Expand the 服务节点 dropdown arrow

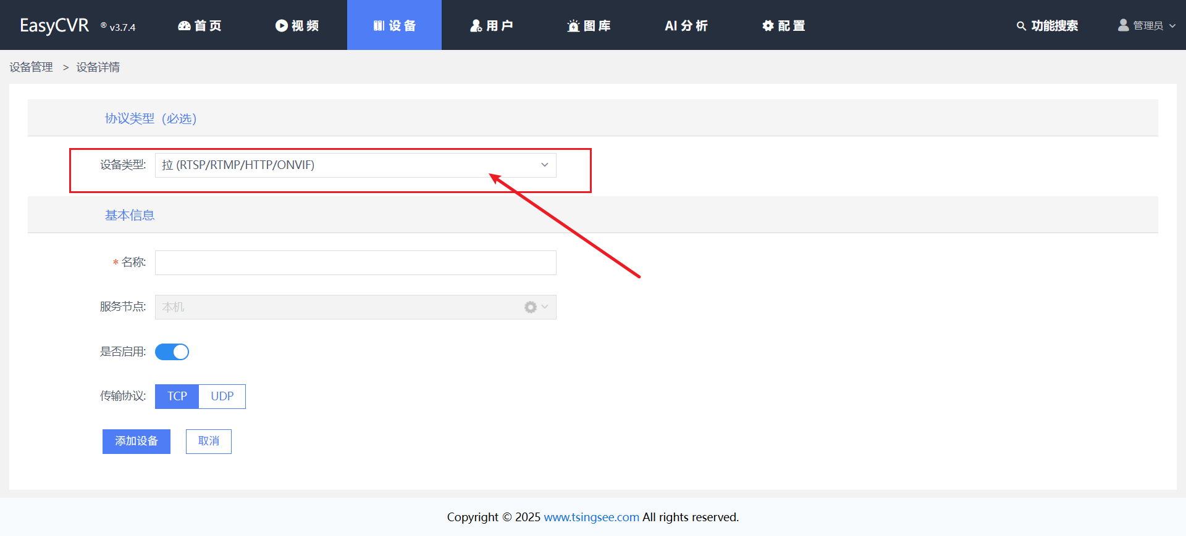click(x=545, y=307)
